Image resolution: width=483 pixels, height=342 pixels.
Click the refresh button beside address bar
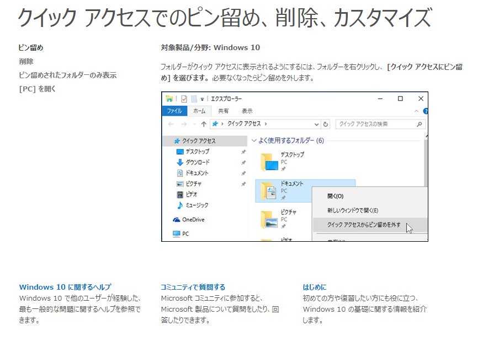point(325,124)
